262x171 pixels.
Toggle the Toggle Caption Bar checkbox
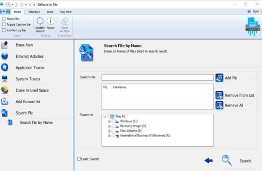coord(4,24)
